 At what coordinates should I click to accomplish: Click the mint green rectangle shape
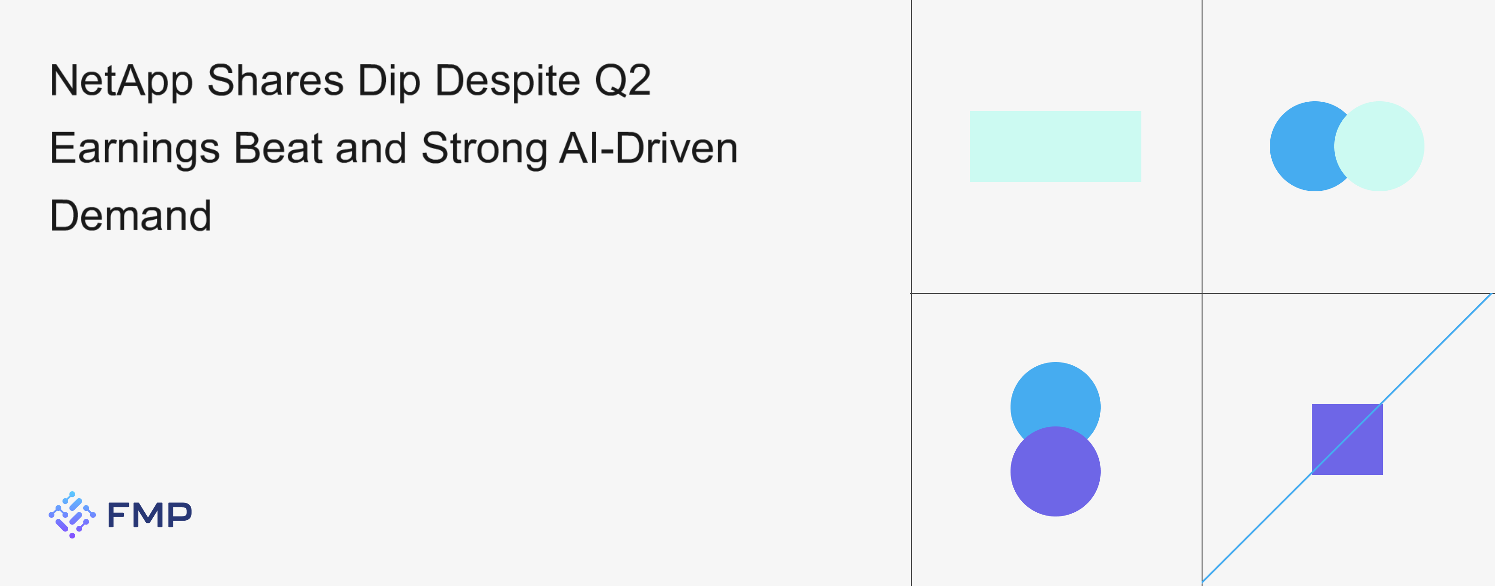pyautogui.click(x=1055, y=146)
